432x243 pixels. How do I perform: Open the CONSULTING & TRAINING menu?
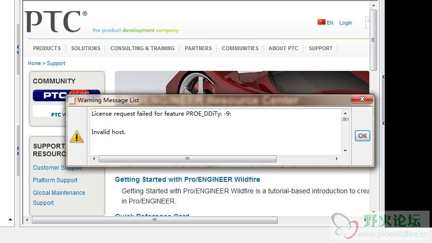pyautogui.click(x=142, y=48)
